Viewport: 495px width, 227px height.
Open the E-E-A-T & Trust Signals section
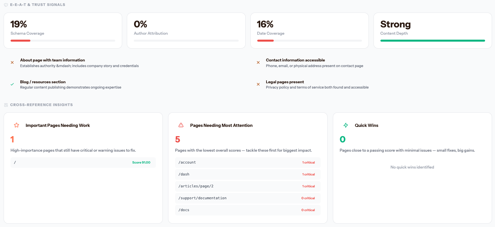[x=37, y=4]
